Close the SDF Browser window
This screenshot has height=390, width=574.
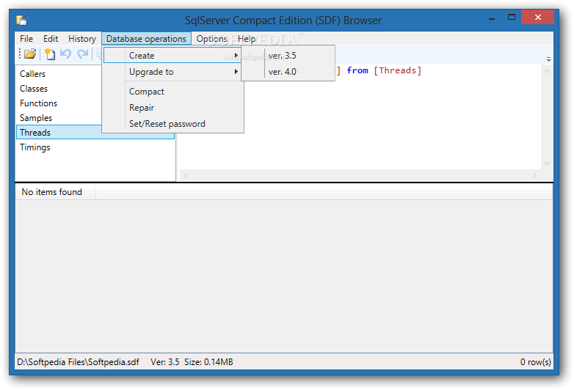pyautogui.click(x=537, y=17)
